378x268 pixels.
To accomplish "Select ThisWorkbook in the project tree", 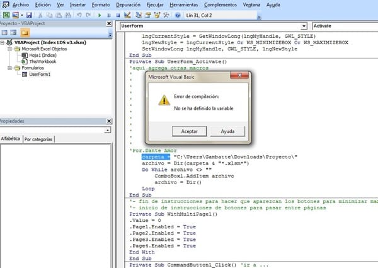I will 42,61.
